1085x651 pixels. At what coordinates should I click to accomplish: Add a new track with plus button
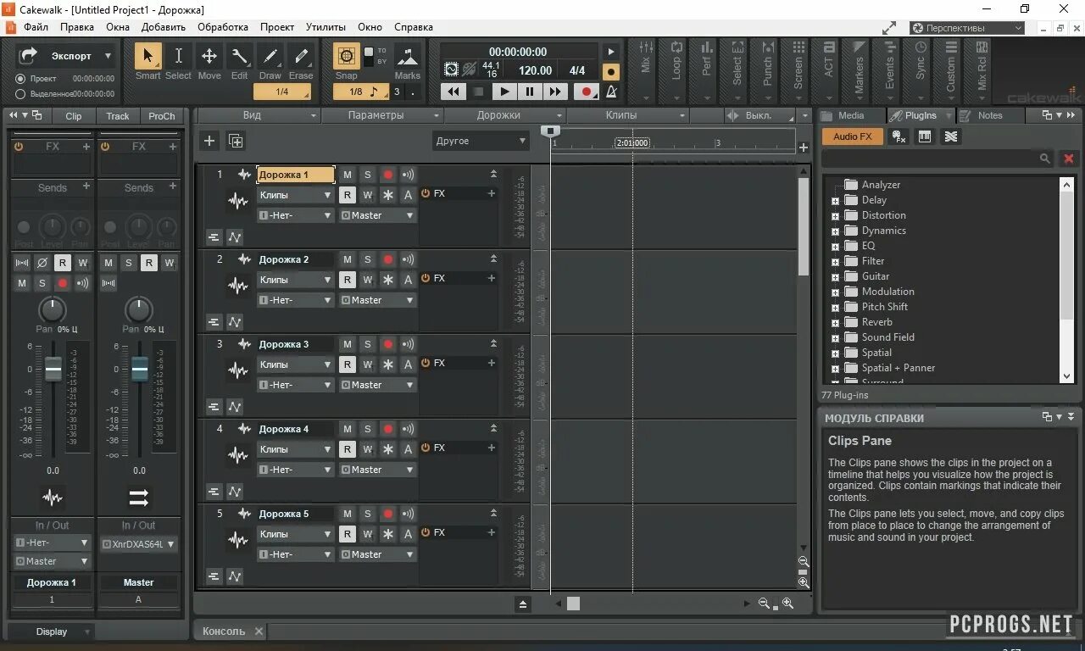209,141
